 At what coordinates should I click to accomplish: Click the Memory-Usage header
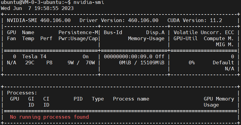146,38
